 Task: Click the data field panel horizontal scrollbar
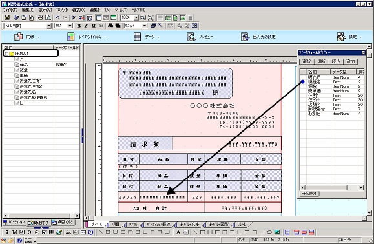tap(331, 188)
